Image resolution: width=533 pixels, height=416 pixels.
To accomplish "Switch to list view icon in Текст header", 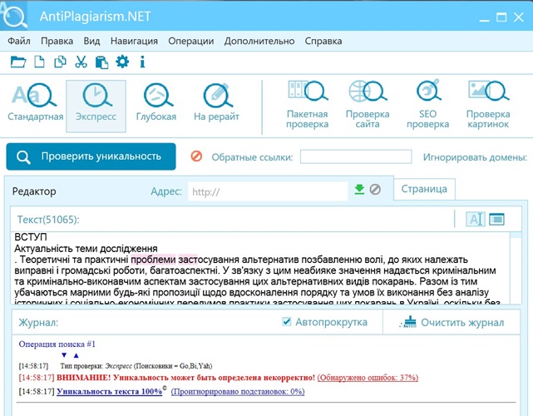I will 496,219.
